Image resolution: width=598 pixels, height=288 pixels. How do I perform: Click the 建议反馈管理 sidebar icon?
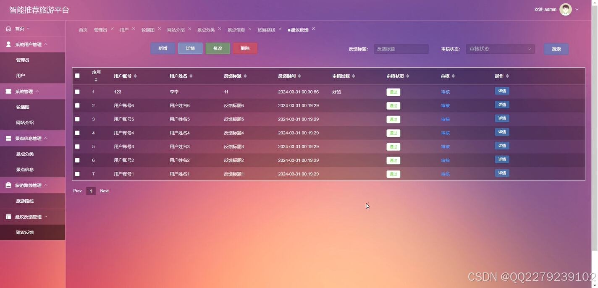(8, 217)
